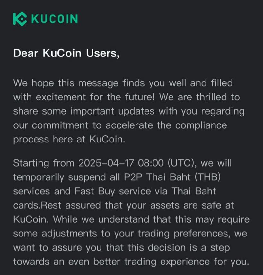
Task: Click 'cards.Rest' at the start of the line
Action: (x=37, y=205)
